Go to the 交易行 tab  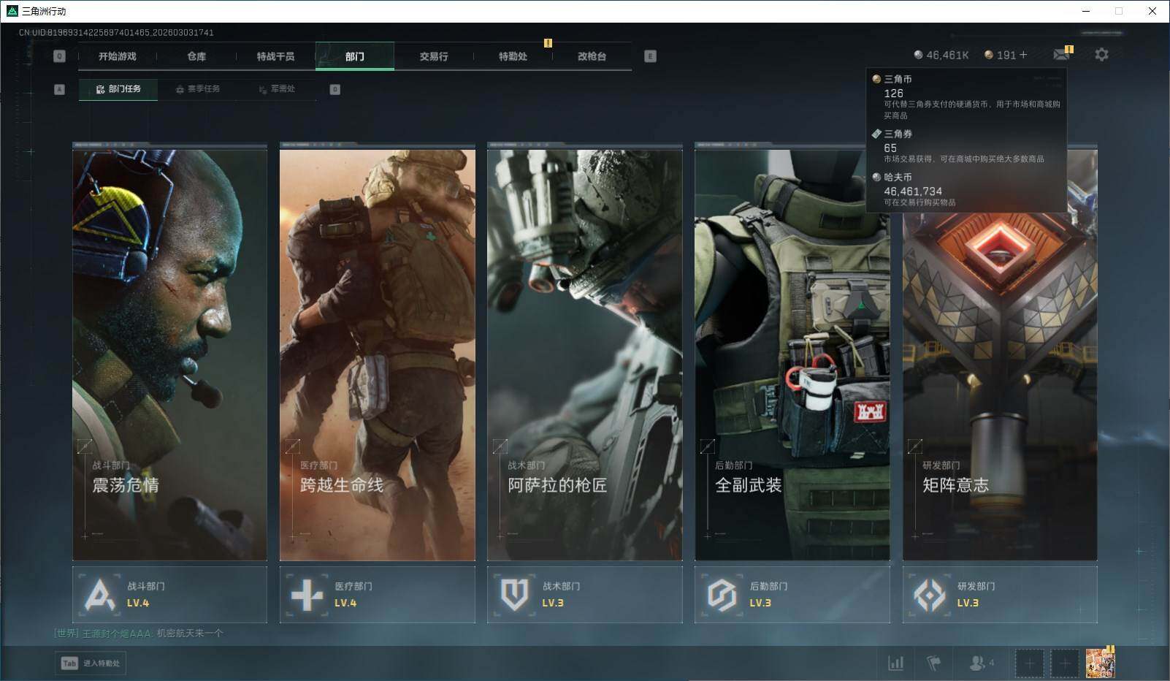tap(434, 56)
